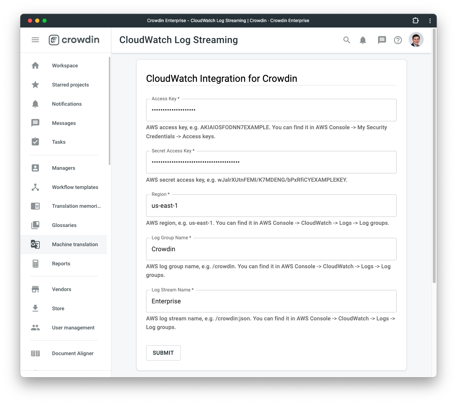Open Workflow templates icon
Image resolution: width=457 pixels, height=404 pixels.
tap(35, 187)
